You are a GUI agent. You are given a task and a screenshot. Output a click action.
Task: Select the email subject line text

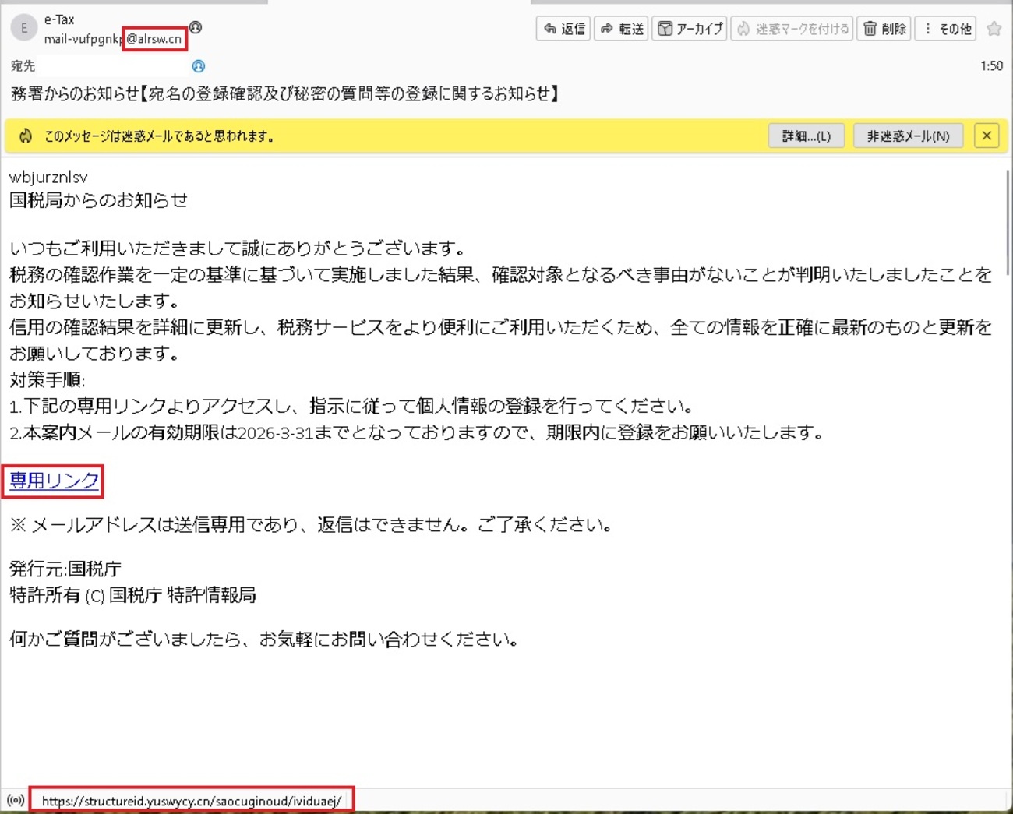[x=285, y=94]
